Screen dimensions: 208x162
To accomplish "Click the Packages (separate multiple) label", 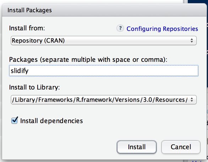I will [88, 60].
